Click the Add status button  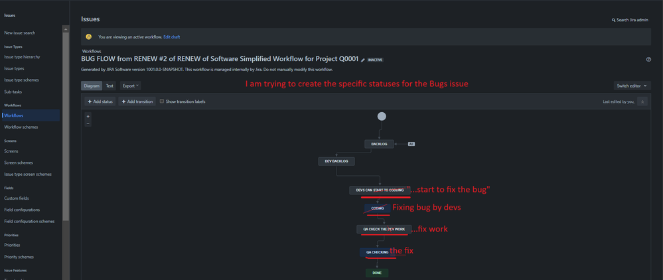pos(100,102)
